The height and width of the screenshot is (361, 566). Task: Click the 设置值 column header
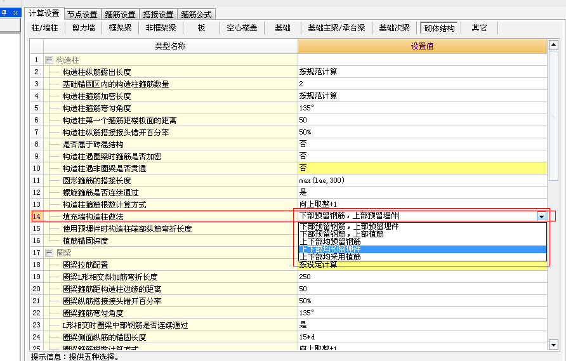423,46
